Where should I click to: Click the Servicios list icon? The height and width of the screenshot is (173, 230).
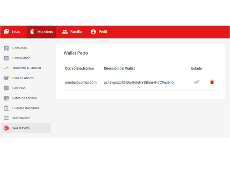tap(6, 88)
